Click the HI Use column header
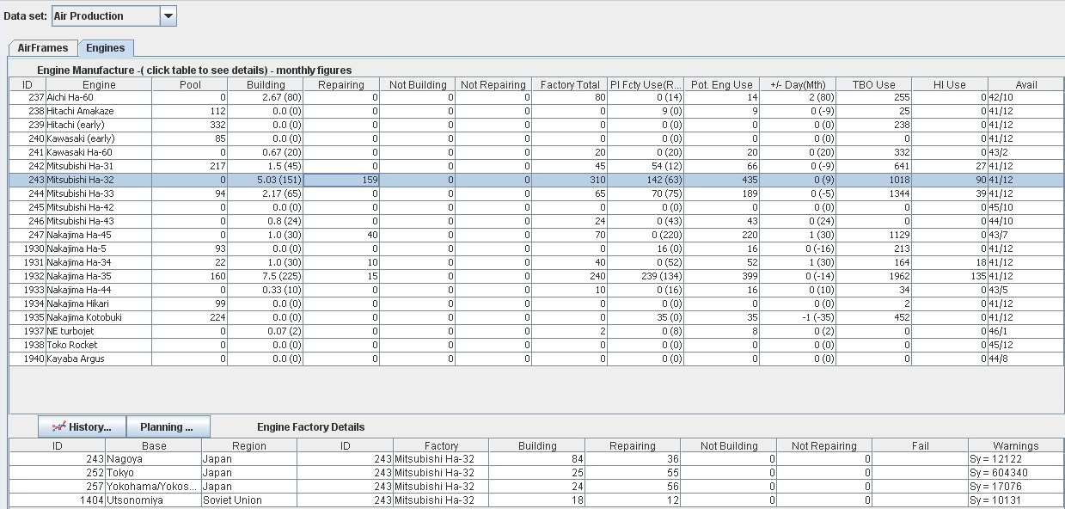Image resolution: width=1065 pixels, height=509 pixels. click(950, 84)
